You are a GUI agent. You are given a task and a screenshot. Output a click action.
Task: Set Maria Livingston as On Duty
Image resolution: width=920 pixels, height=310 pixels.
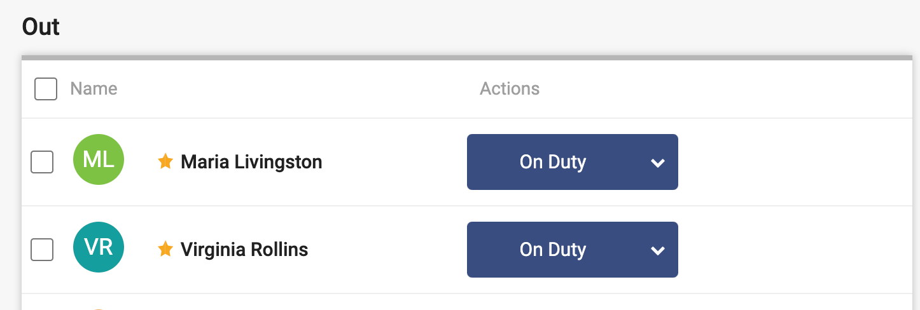pos(553,162)
